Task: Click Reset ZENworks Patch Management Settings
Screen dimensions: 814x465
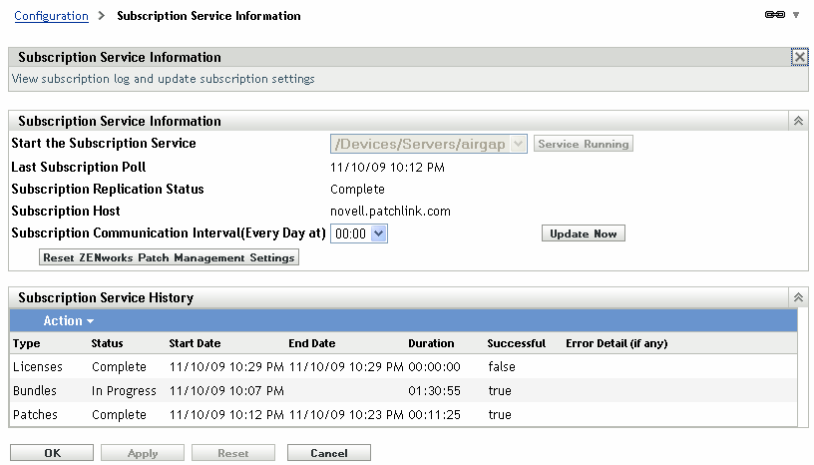Action: pyautogui.click(x=169, y=257)
